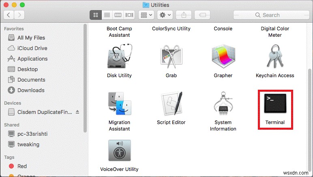Viewport: 313px width, 177px height.
Task: Switch to Cover Flow view
Action: tap(129, 15)
